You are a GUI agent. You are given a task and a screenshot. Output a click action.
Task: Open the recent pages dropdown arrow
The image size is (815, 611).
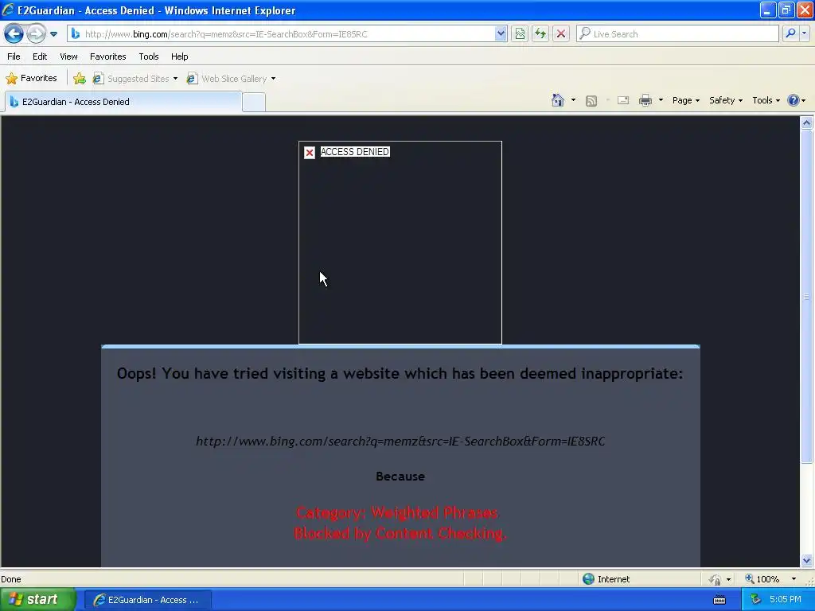(53, 34)
